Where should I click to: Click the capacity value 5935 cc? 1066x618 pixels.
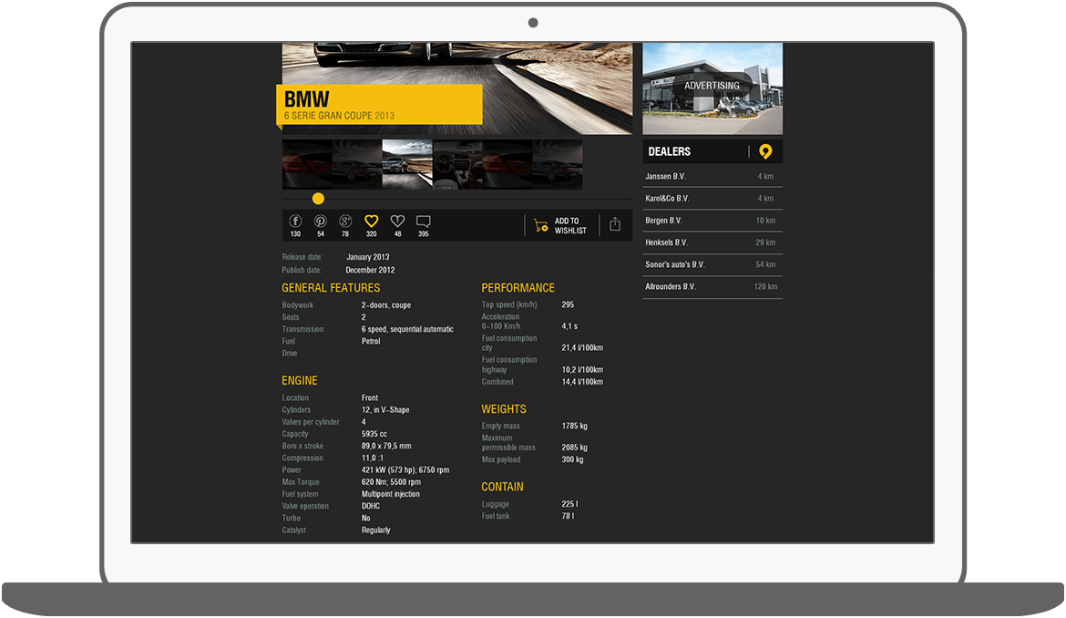374,434
